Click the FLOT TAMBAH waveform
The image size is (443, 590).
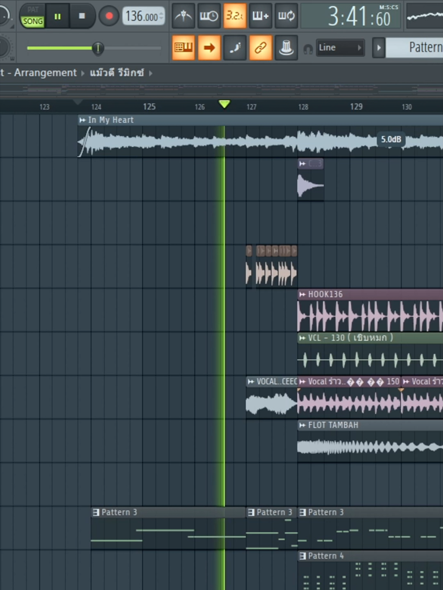pos(370,447)
